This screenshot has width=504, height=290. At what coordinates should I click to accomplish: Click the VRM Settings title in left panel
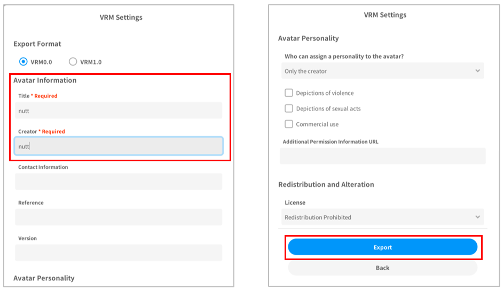coord(121,17)
